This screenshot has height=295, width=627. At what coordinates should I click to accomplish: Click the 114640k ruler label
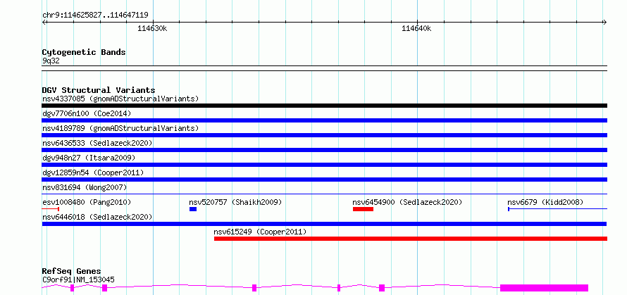click(x=416, y=29)
